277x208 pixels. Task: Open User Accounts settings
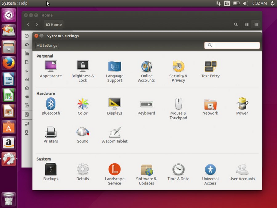[242, 170]
